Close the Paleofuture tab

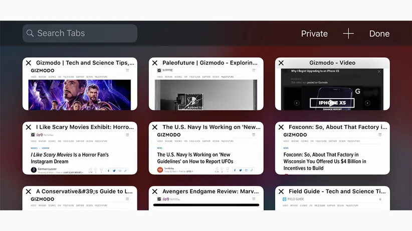155,63
